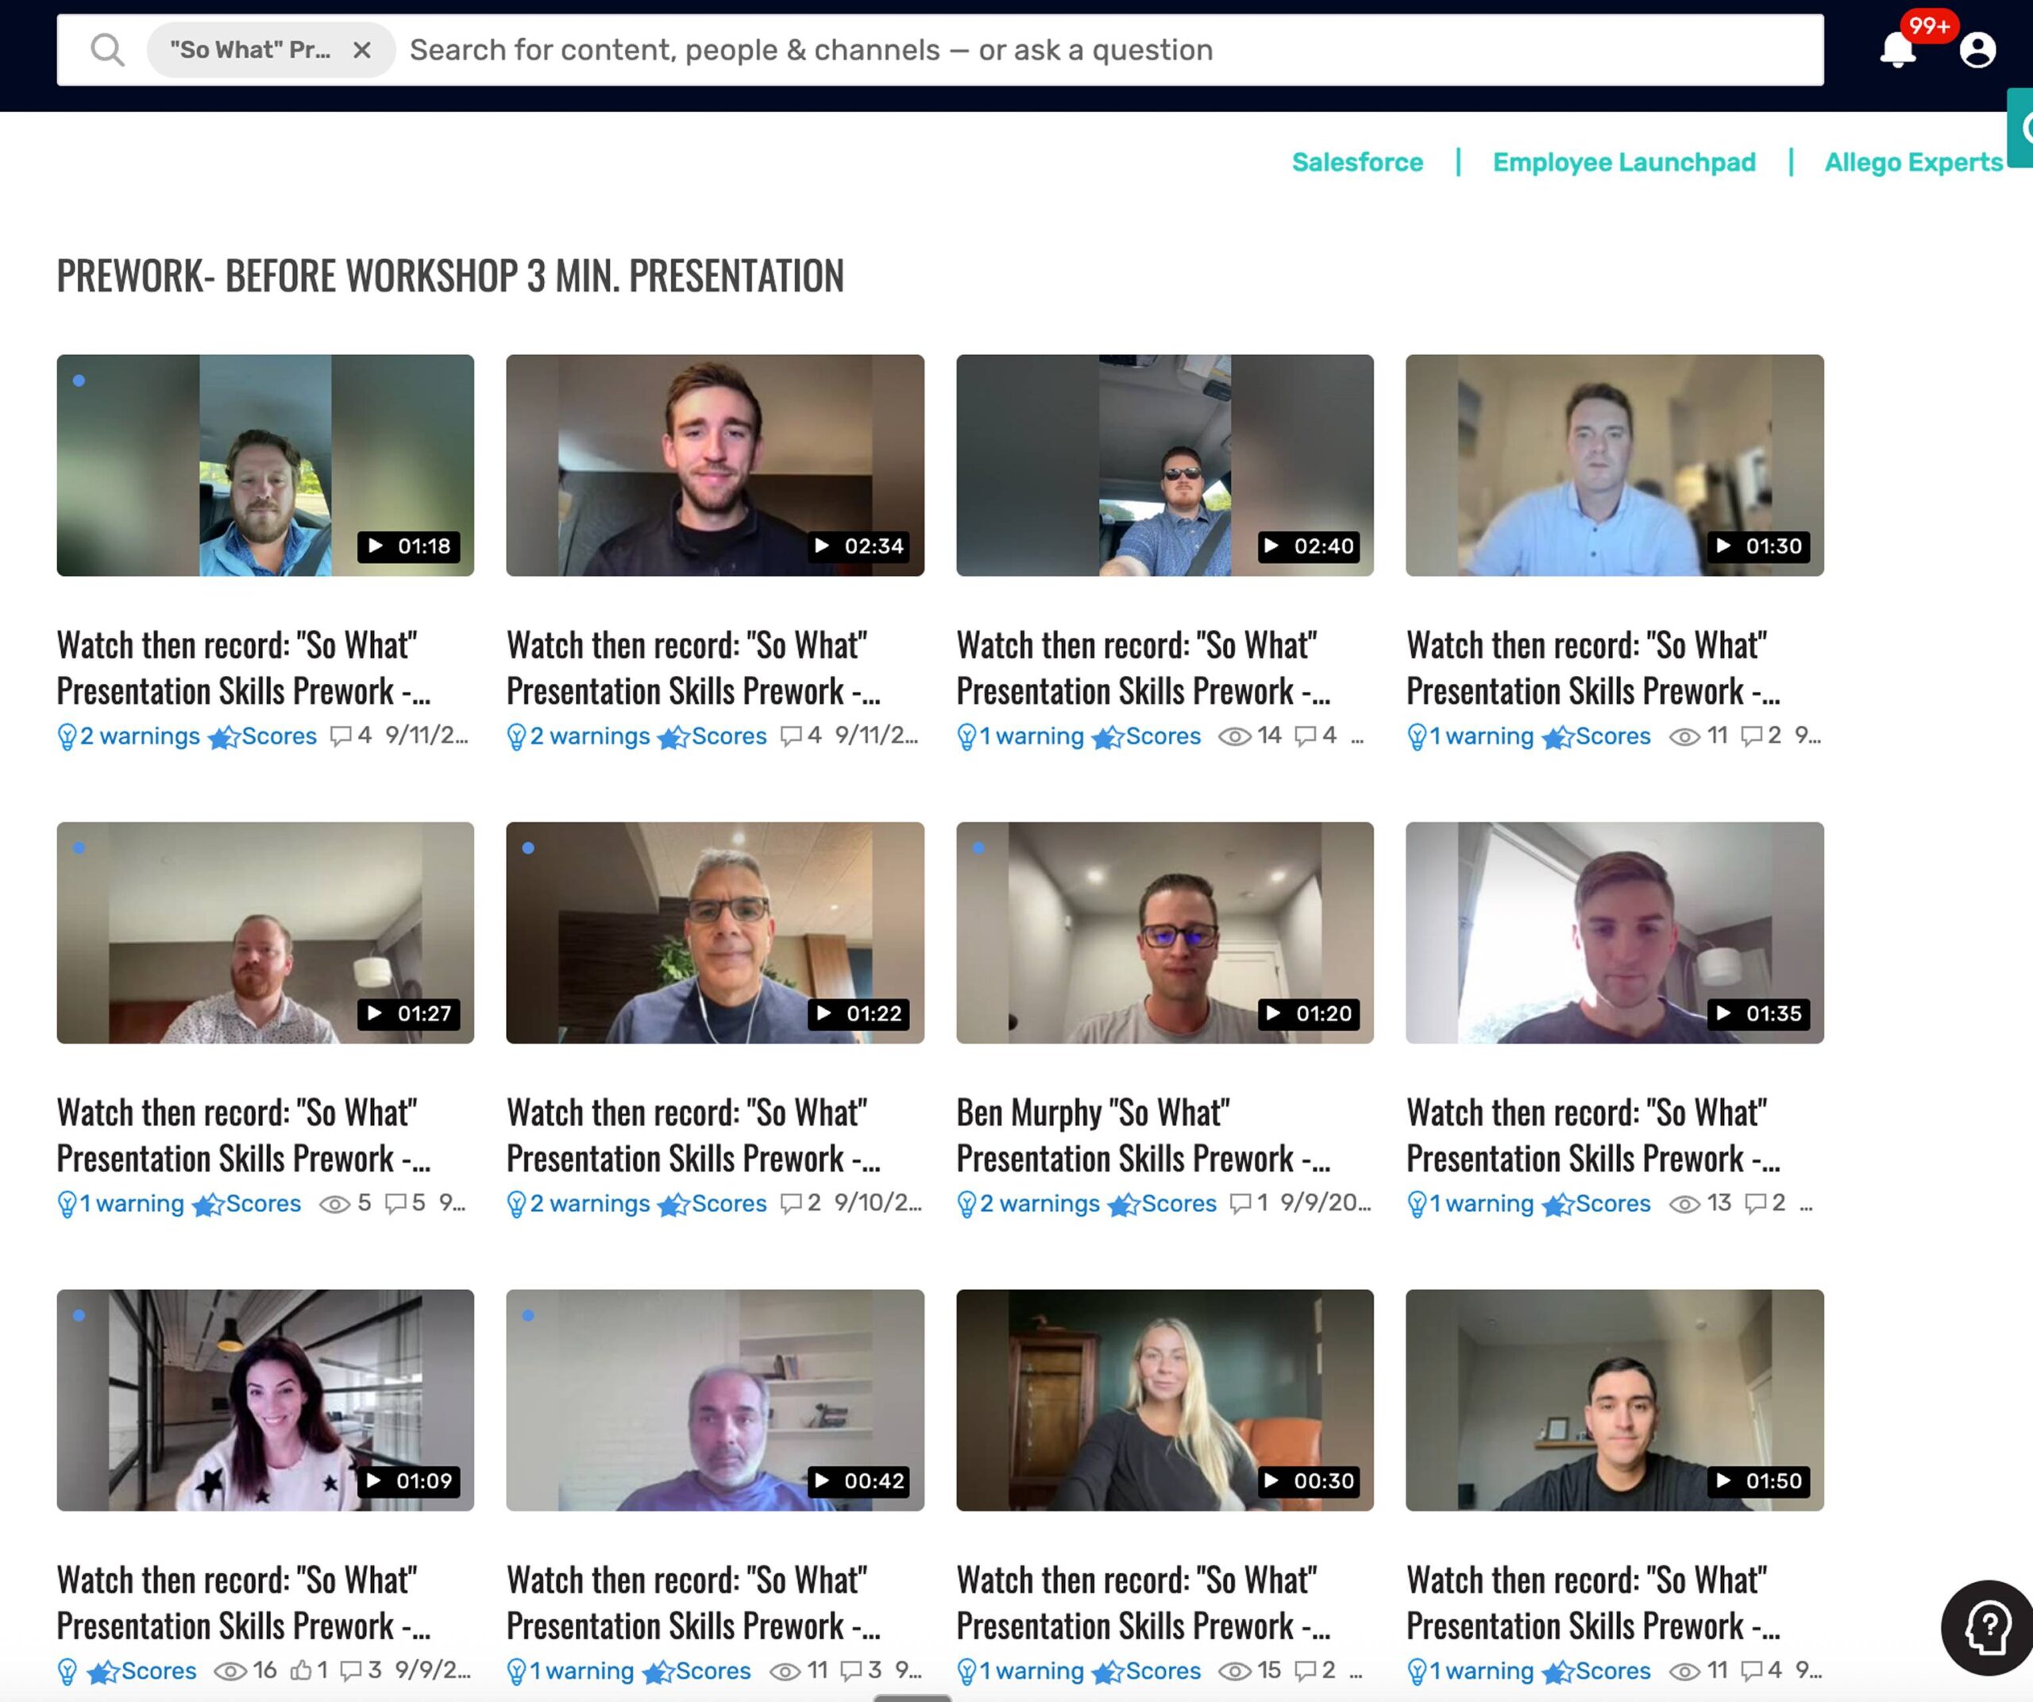
Task: Open the Ben Murphy "So What" video title
Action: (x=1142, y=1135)
